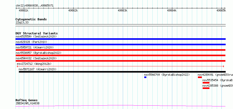This screenshot has height=109, width=233.
Task: Open the esv2724712 (Wong2012b) label
Action: [34, 64]
